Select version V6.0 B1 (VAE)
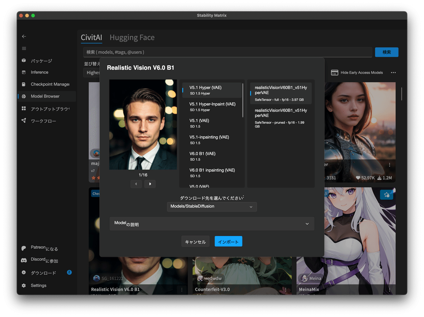Viewport: 424px width, 317px height. click(212, 156)
